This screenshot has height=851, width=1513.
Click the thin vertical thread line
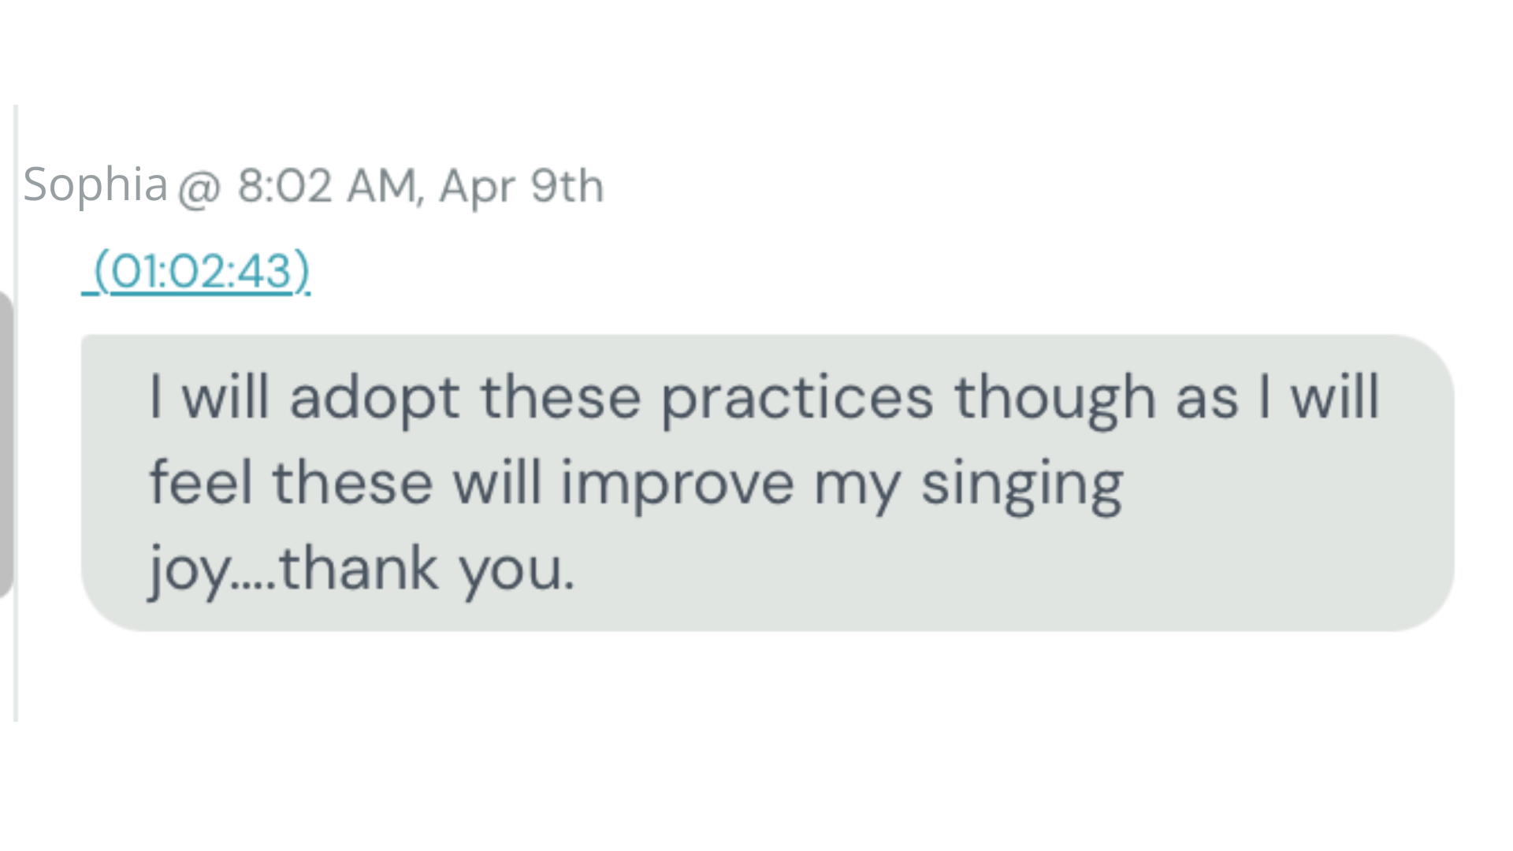click(16, 670)
